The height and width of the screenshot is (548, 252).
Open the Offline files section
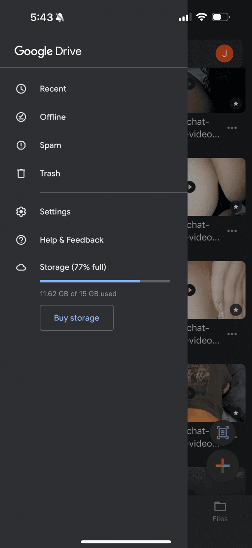pos(94,117)
